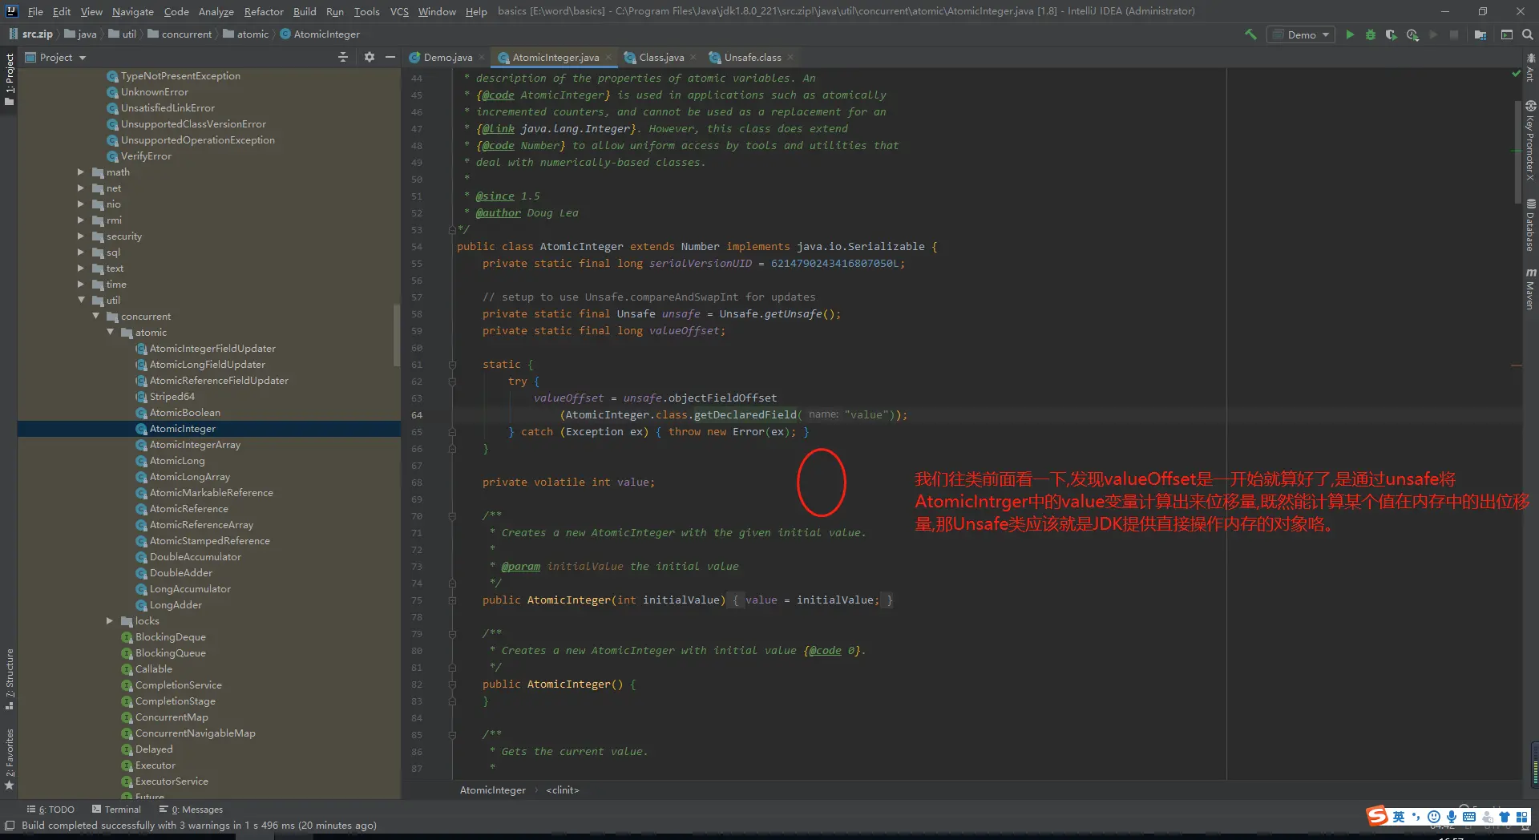Open Sogou toolbox grid icon

[1522, 817]
